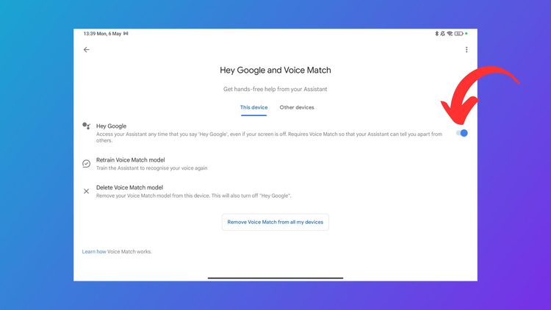Tap the Wi-Fi icon in status bar
The image size is (551, 310).
450,34
